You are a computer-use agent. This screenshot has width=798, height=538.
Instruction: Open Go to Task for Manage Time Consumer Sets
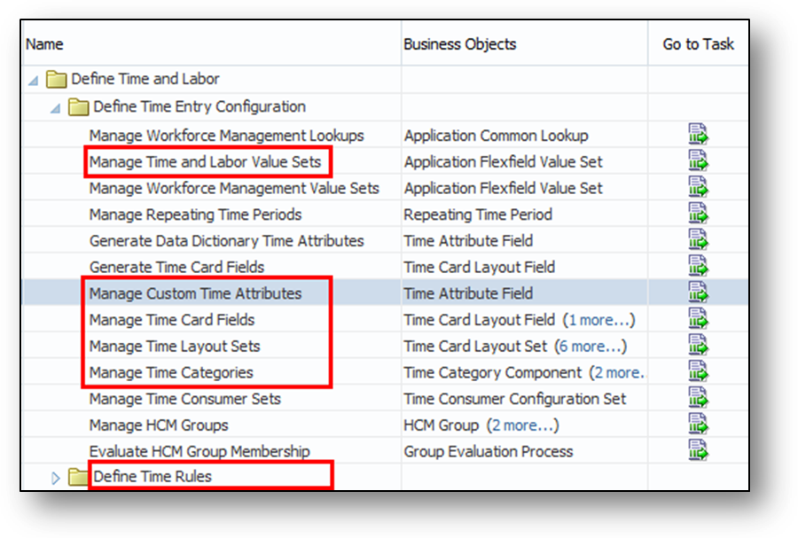tap(698, 399)
